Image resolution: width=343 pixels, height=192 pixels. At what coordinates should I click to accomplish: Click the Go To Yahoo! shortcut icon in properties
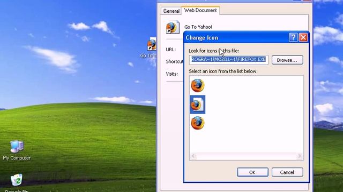coord(173,27)
